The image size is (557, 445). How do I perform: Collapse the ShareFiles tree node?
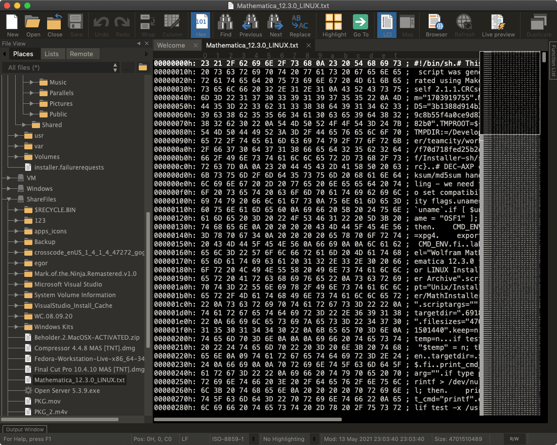pos(9,199)
